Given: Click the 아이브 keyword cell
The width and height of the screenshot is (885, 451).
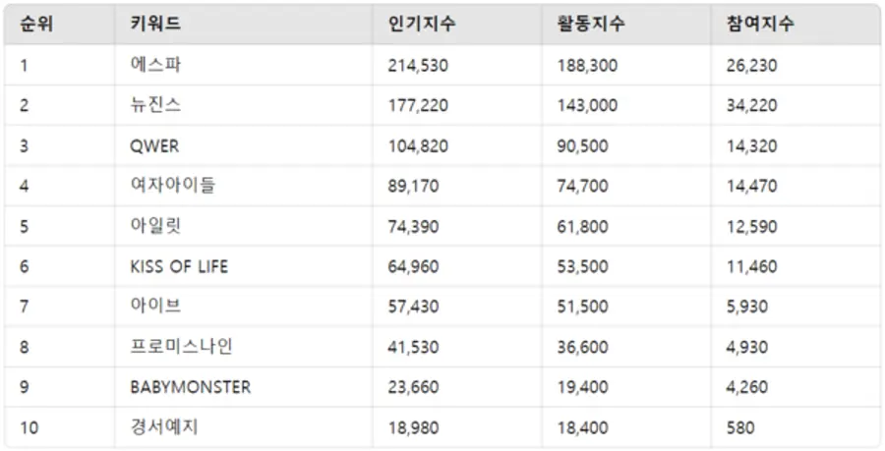Looking at the screenshot, I should [x=155, y=307].
